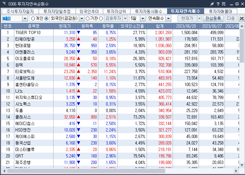The height and width of the screenshot is (175, 245).
Task: Click the horizontal scrollbar thumb
Action: [86, 171]
